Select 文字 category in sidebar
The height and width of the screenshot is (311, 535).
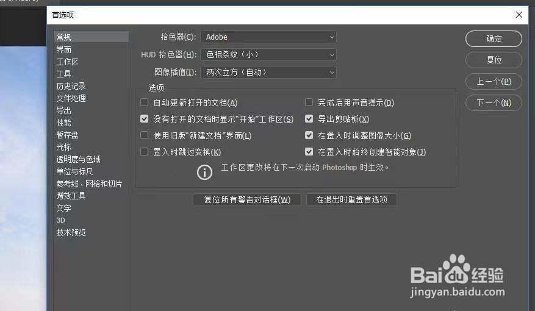click(64, 208)
